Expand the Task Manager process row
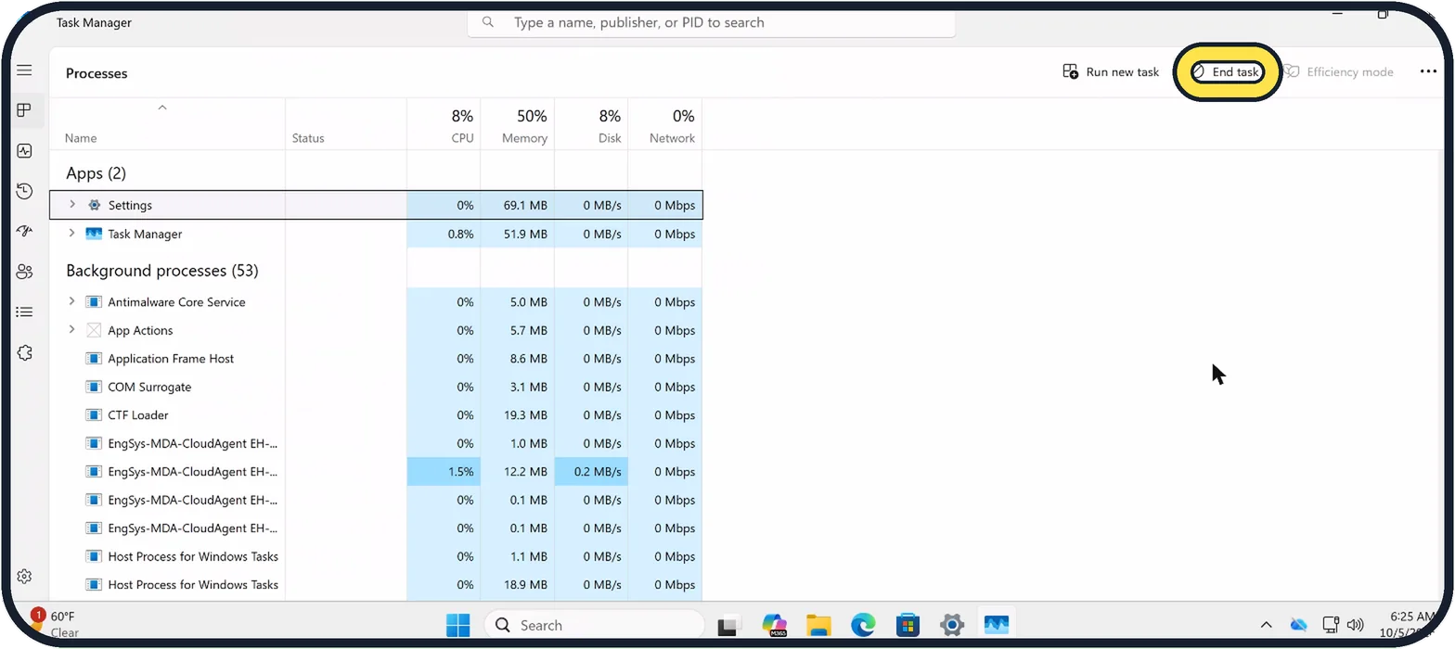The width and height of the screenshot is (1455, 649). click(72, 234)
